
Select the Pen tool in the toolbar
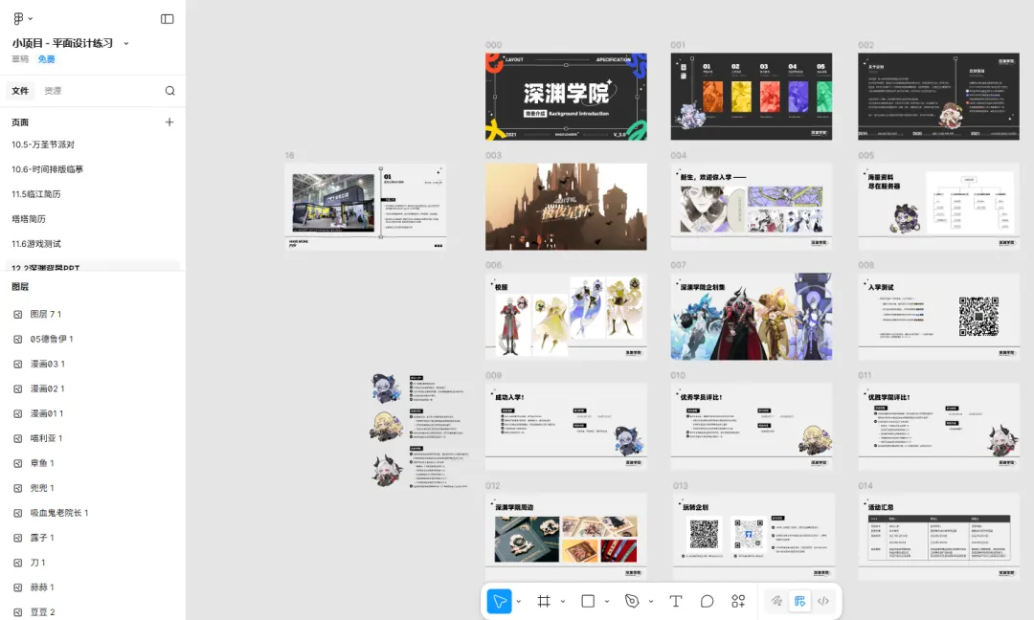tap(632, 601)
